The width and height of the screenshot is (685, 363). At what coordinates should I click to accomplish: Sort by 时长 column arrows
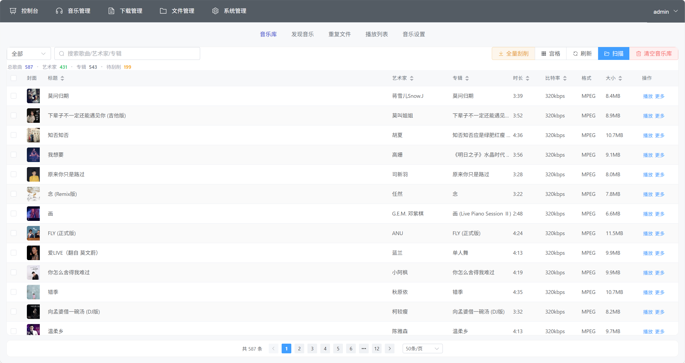coord(528,78)
